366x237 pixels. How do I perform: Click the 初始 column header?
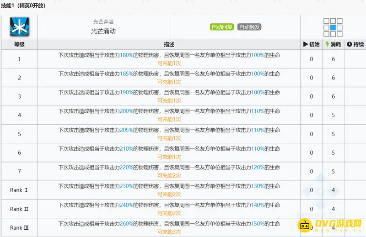(x=312, y=44)
